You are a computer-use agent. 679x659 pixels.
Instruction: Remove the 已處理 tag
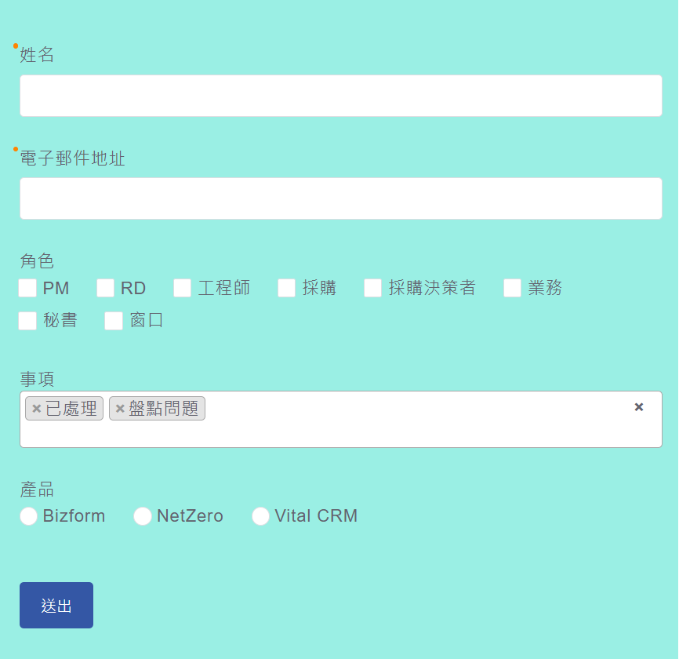36,409
